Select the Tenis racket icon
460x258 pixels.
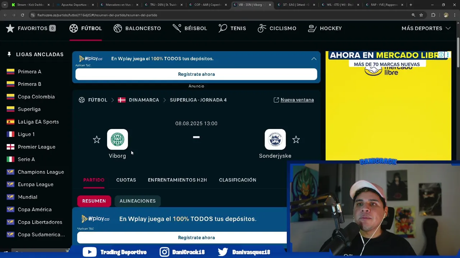click(x=223, y=28)
